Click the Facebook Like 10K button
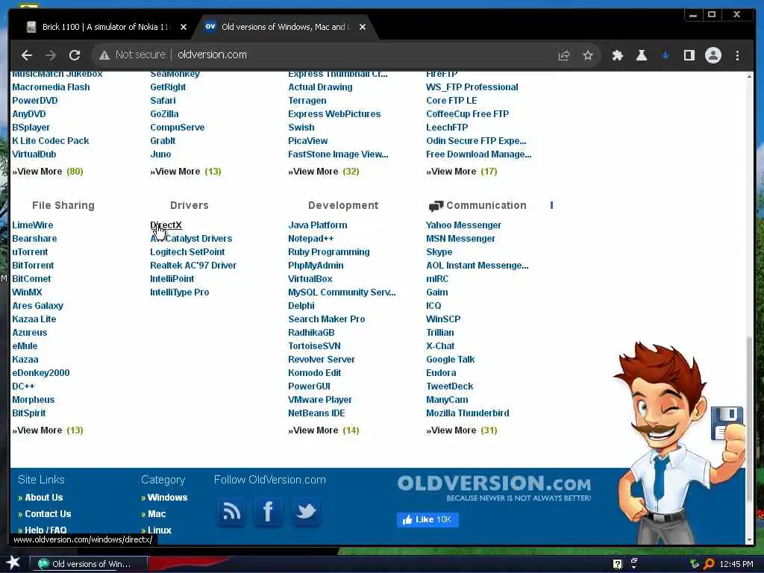This screenshot has width=764, height=573. [428, 519]
